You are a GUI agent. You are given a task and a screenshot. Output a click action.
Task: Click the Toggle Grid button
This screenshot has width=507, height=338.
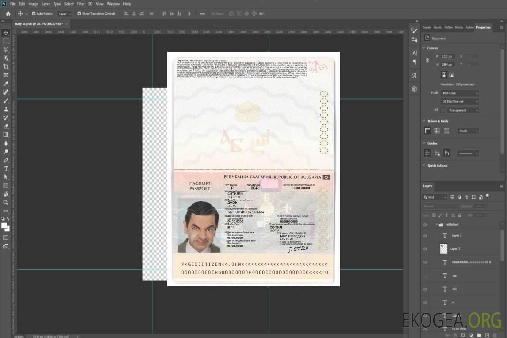tap(437, 131)
